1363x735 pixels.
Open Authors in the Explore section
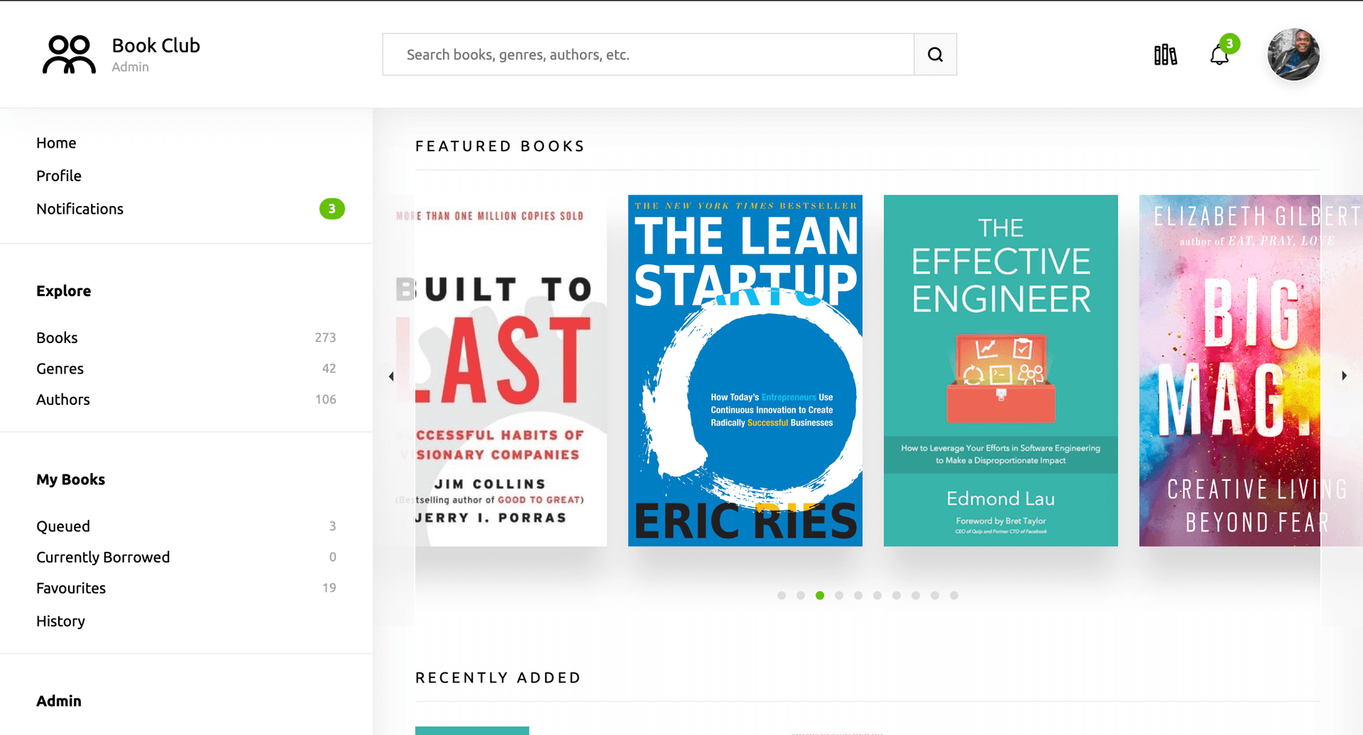tap(63, 400)
